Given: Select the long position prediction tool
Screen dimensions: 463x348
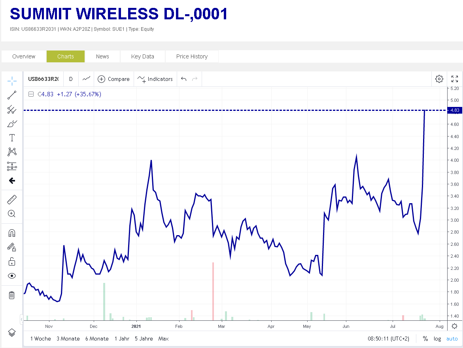Looking at the screenshot, I should [12, 166].
